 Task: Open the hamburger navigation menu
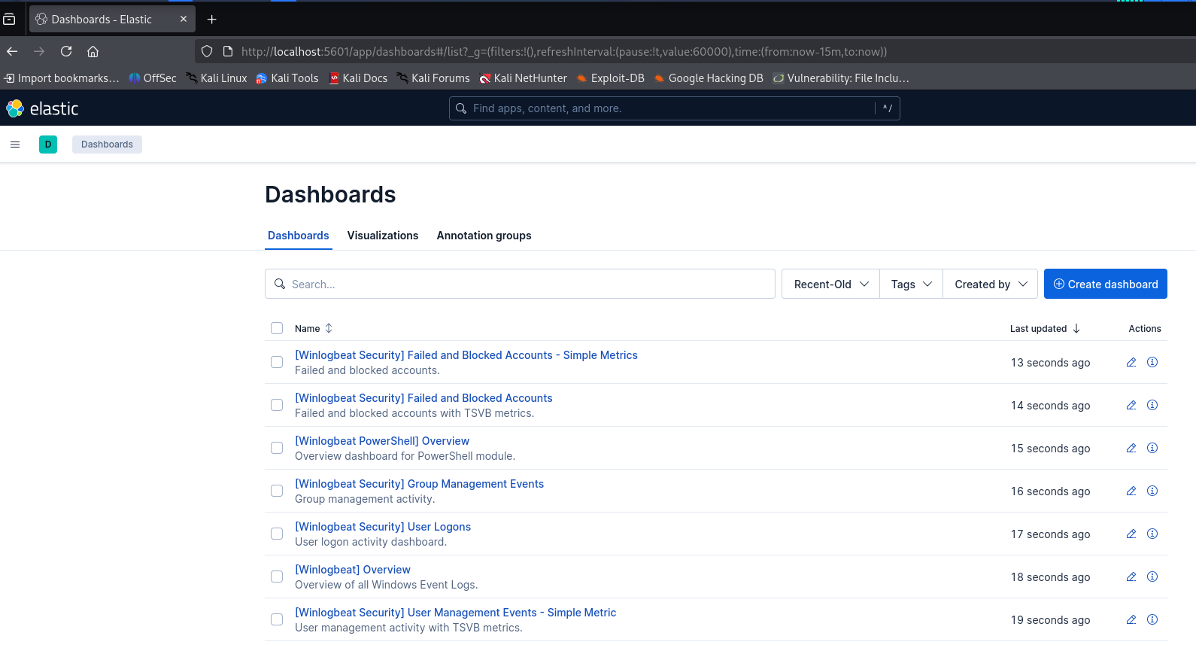(x=15, y=145)
